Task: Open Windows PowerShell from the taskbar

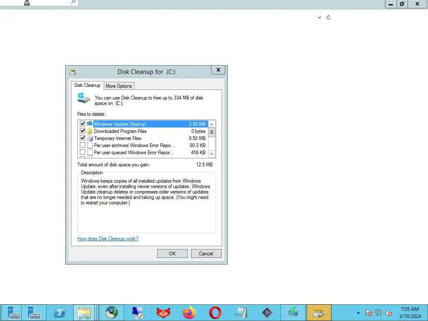Action: coord(60,313)
